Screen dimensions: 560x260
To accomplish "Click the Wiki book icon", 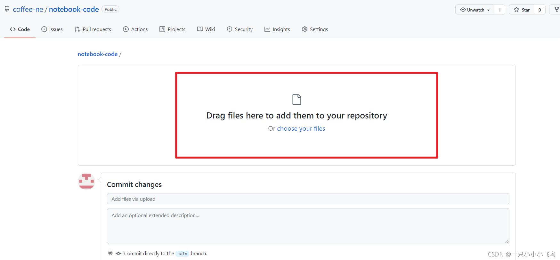I will pos(200,29).
